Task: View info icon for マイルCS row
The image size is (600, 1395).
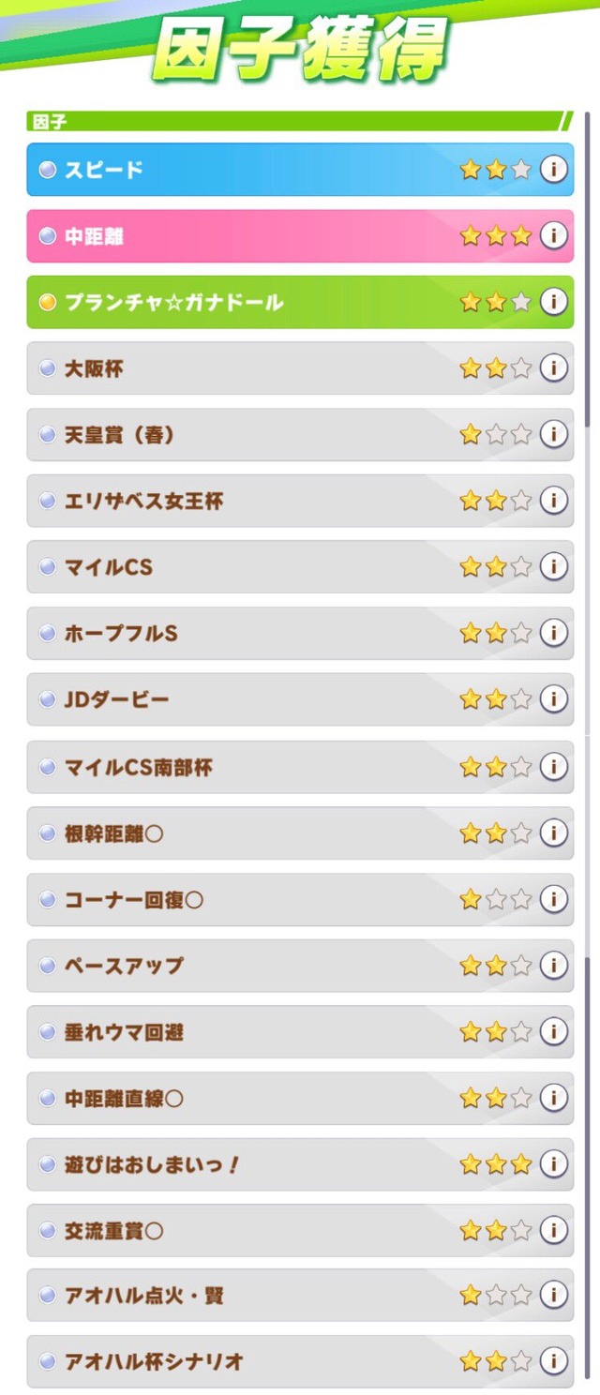Action: point(554,567)
